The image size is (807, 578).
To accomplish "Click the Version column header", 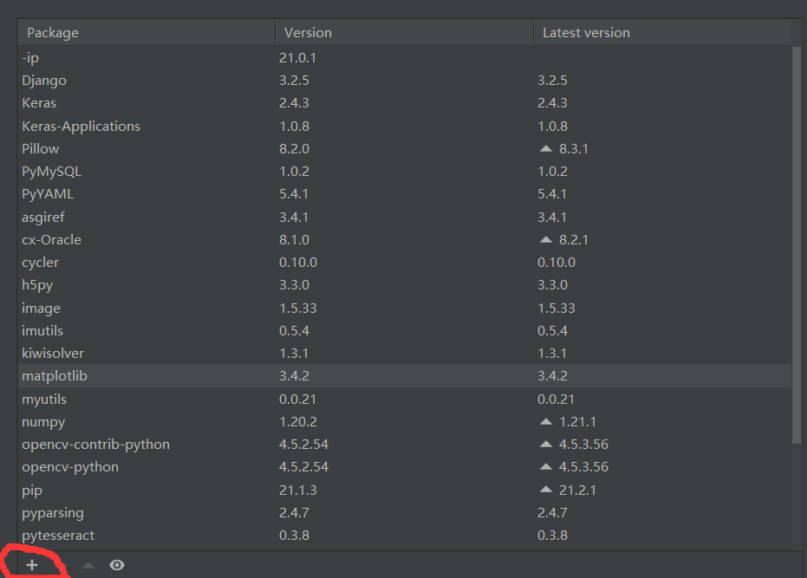I will [x=405, y=32].
